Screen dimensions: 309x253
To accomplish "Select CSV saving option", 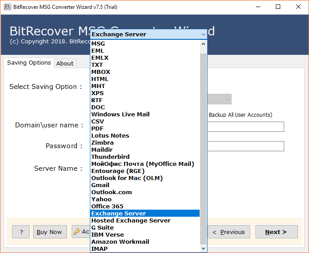I will 145,122.
